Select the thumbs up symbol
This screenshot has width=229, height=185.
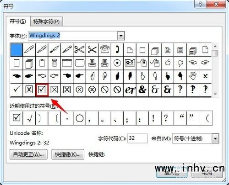point(168,63)
